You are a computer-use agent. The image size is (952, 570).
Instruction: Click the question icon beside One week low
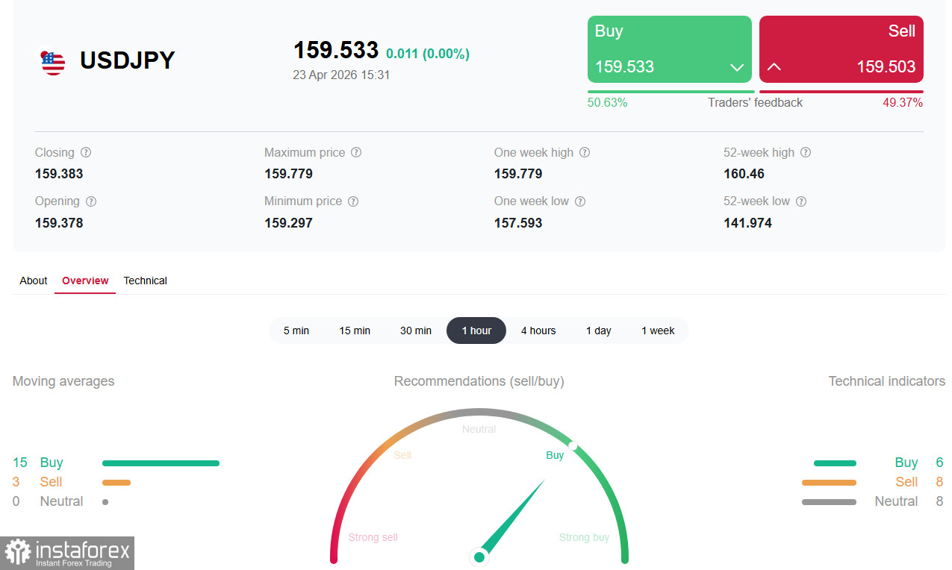(x=580, y=201)
